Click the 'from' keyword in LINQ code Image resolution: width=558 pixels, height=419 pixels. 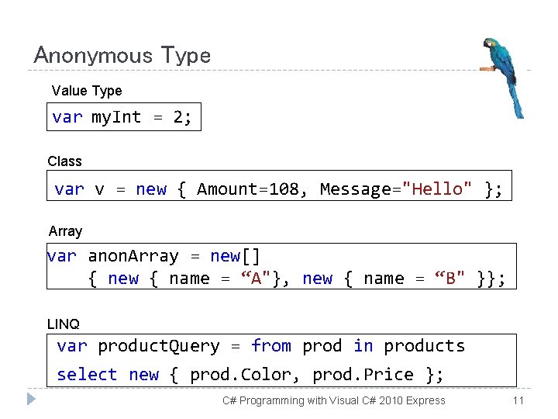pos(271,346)
